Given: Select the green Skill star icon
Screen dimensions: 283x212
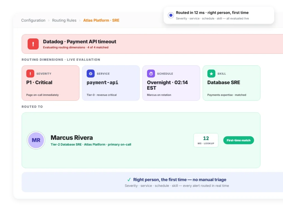Looking at the screenshot, I should point(211,73).
